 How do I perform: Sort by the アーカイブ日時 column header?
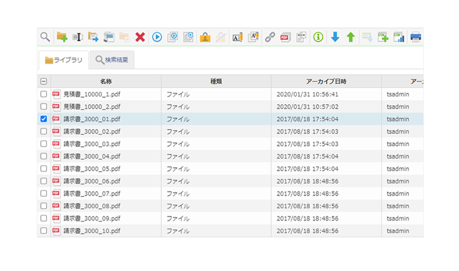click(x=326, y=81)
